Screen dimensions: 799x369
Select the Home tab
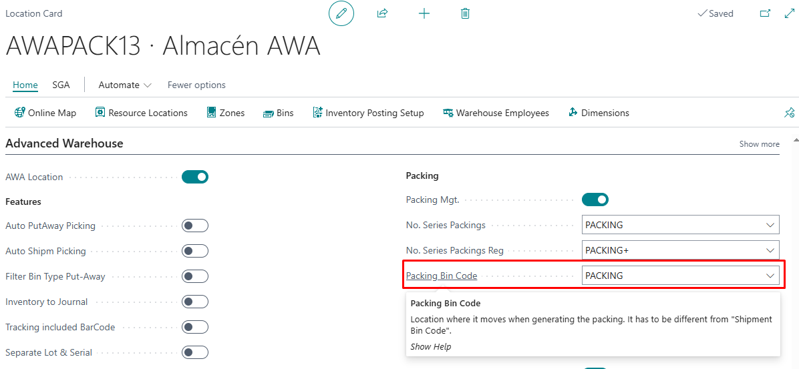point(25,85)
